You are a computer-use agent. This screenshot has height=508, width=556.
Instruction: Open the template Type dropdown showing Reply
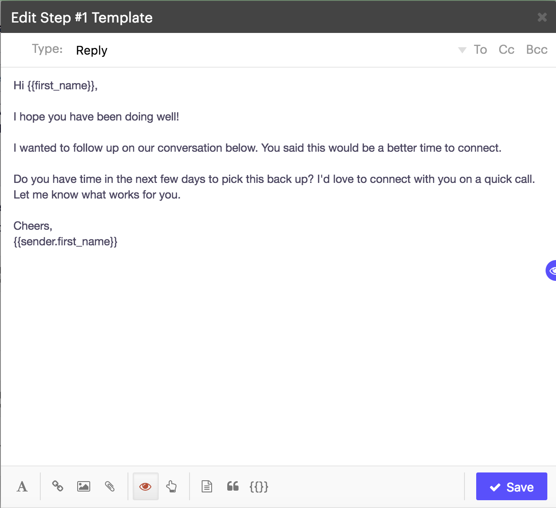(91, 50)
